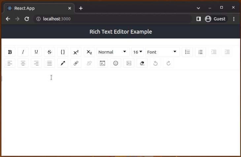Maximize the browser window
This screenshot has width=241, height=157.
coord(222,7)
